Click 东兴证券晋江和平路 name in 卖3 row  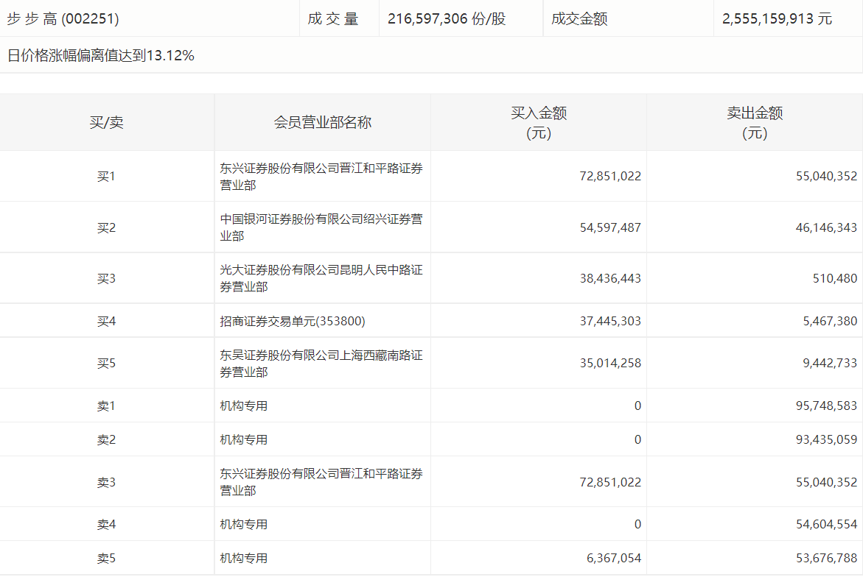pyautogui.click(x=321, y=482)
